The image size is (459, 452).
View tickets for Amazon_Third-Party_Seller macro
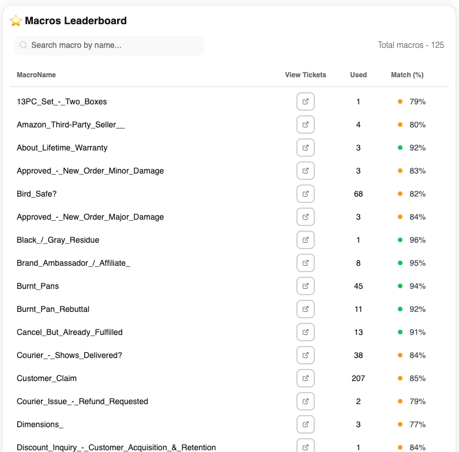pos(306,125)
